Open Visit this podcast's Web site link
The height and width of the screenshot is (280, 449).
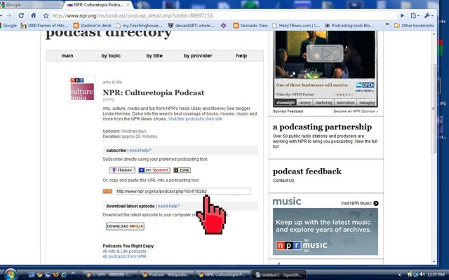pos(195,119)
